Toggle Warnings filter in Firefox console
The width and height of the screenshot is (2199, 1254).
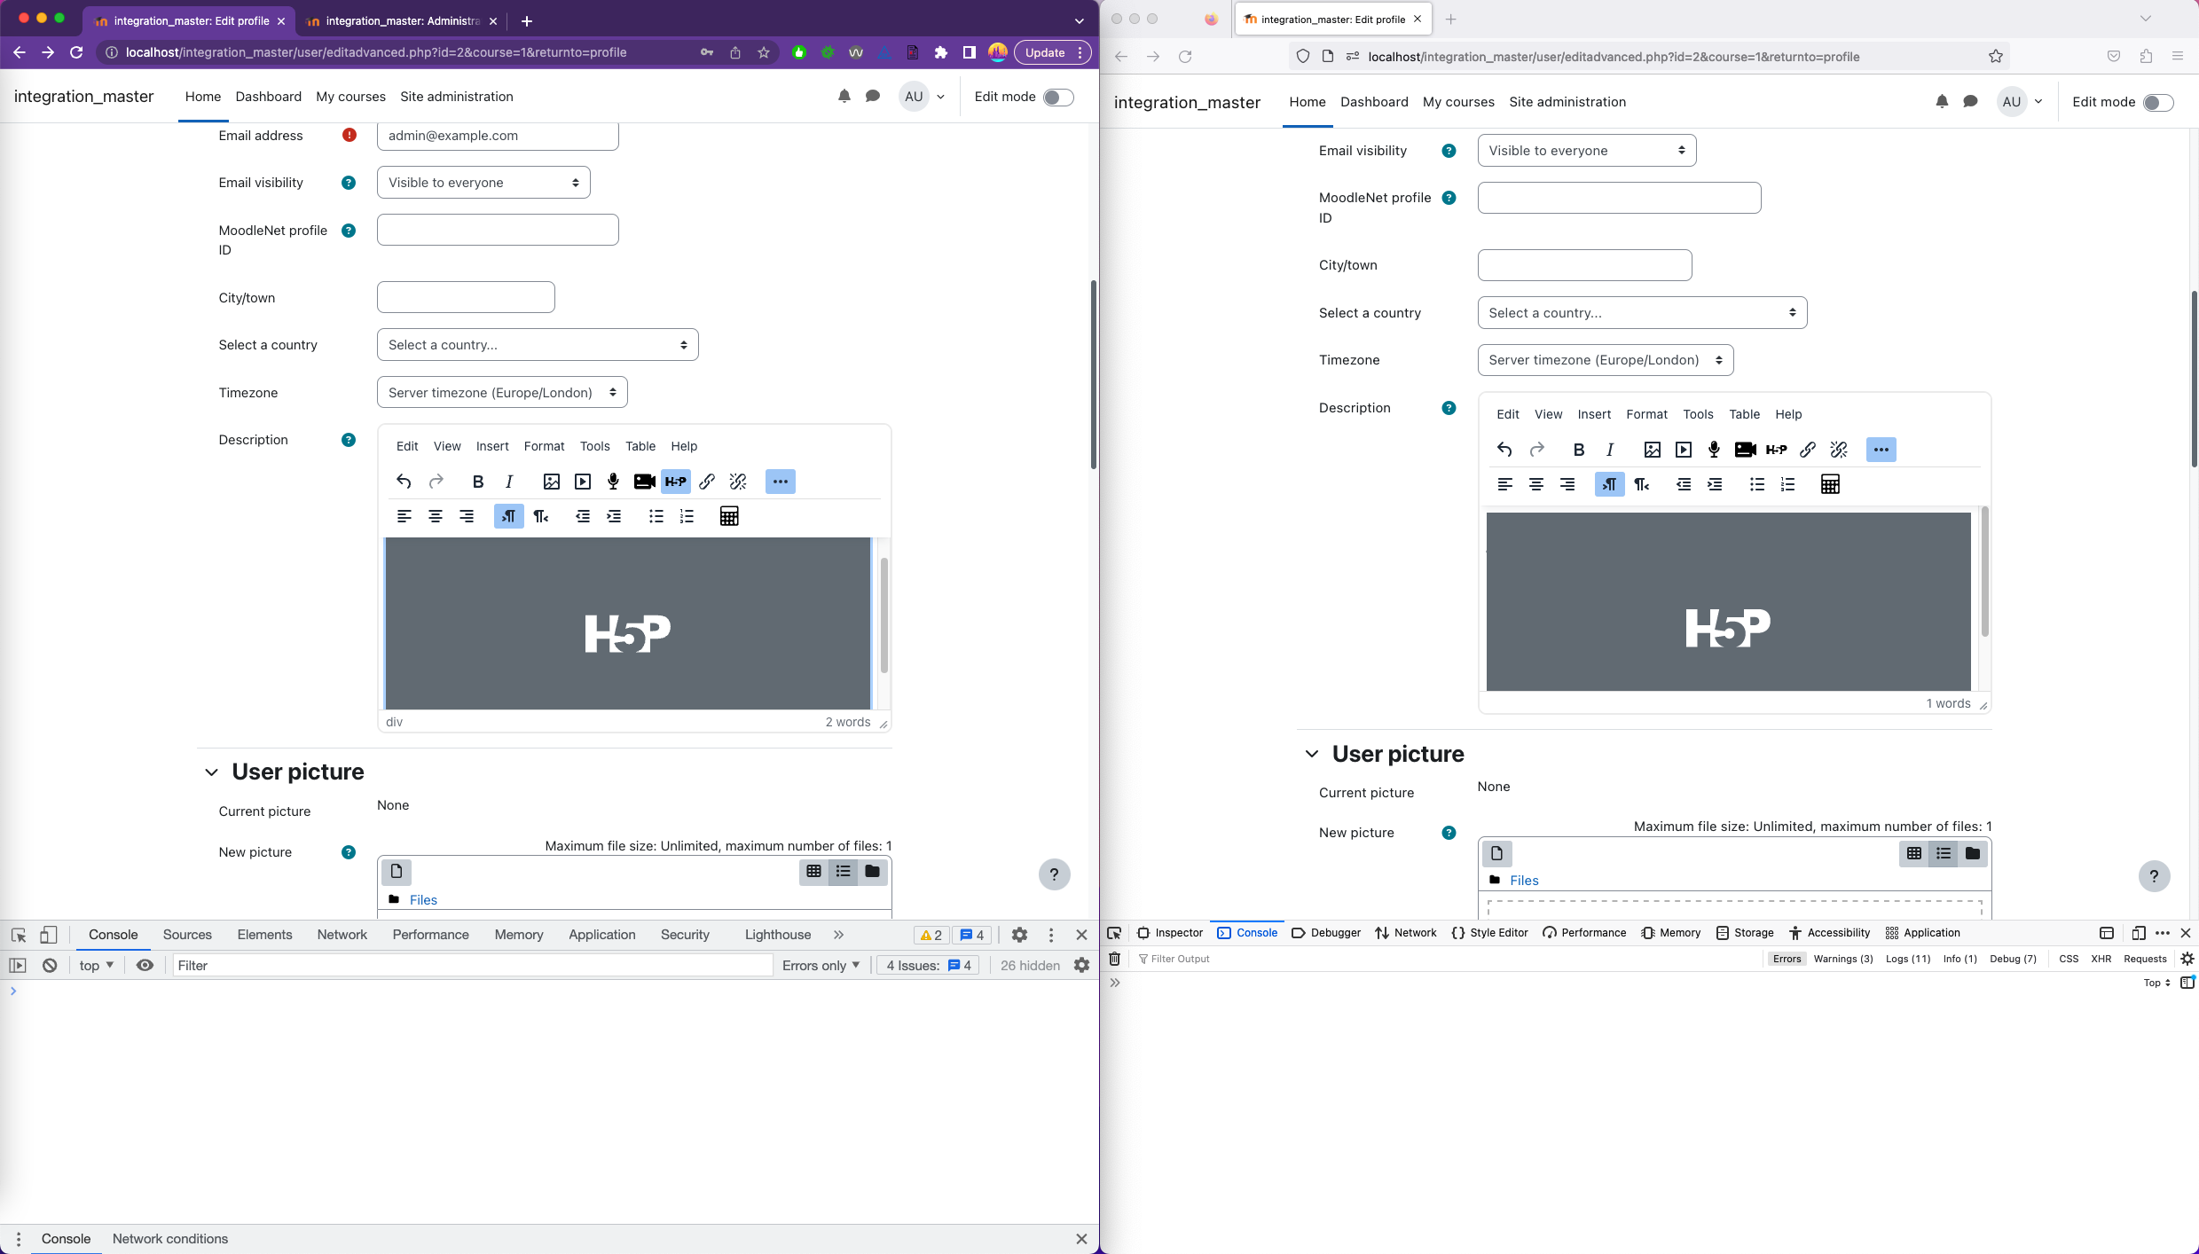[1843, 959]
